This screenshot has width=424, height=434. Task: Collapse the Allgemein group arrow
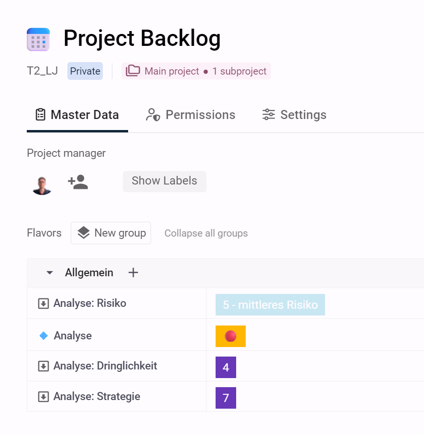tap(50, 272)
